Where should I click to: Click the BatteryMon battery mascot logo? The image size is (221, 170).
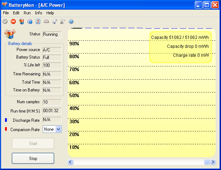pyautogui.click(x=10, y=34)
